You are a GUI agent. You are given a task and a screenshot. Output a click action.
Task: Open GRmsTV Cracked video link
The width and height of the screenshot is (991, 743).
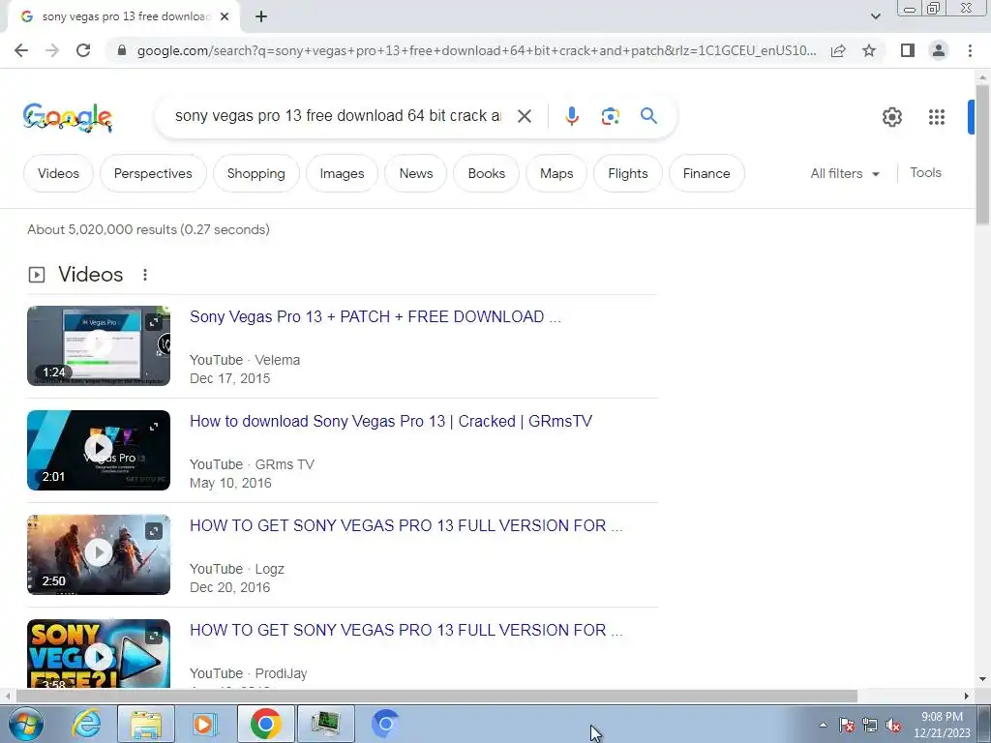[x=391, y=422]
